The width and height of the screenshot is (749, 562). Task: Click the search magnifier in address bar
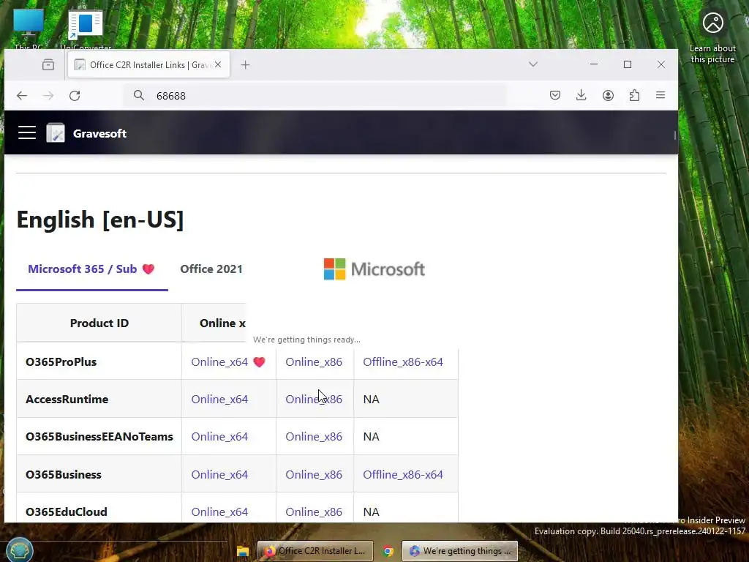(x=138, y=96)
